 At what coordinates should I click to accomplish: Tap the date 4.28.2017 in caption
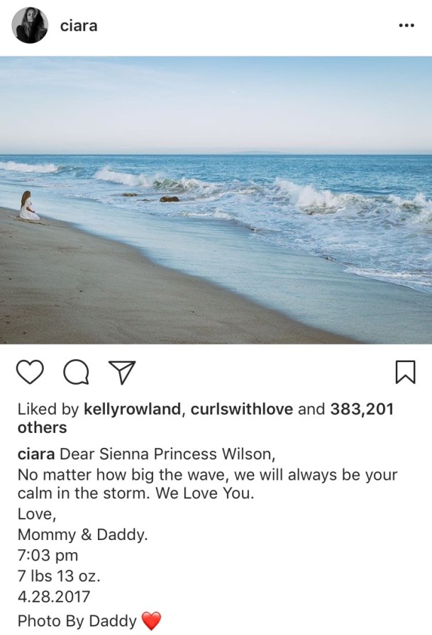click(x=53, y=597)
